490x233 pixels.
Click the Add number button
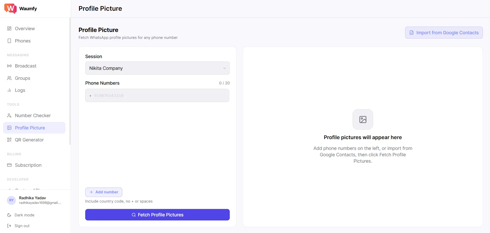click(104, 192)
